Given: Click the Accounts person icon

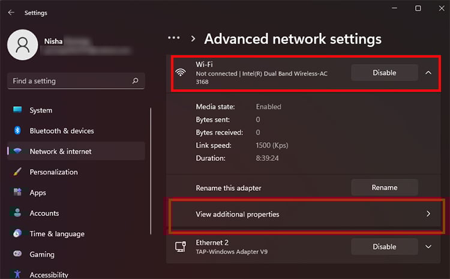Looking at the screenshot, I should pyautogui.click(x=17, y=213).
